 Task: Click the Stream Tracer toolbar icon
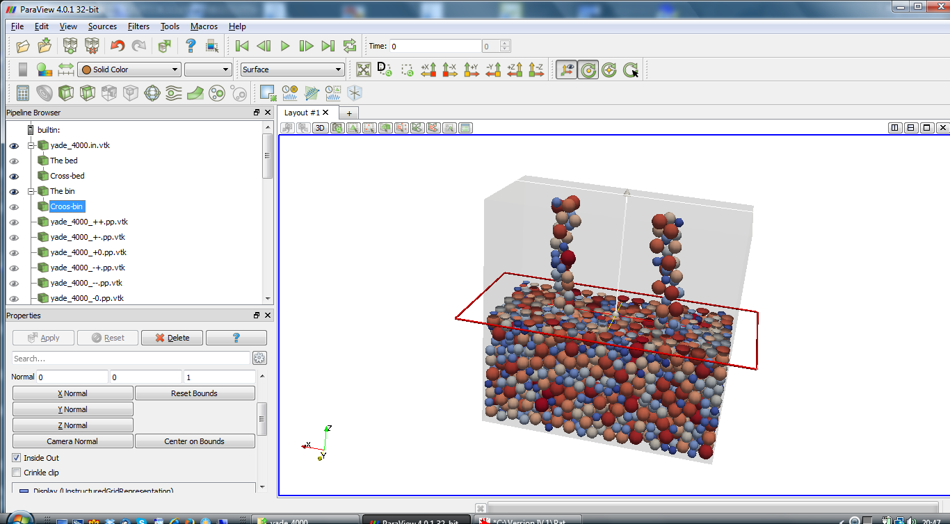173,93
